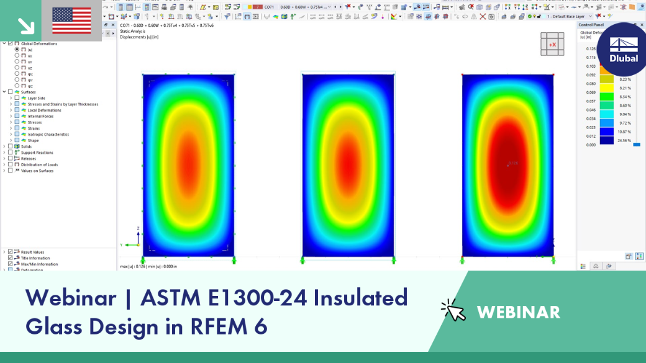
Task: Check the Support Reactions checkbox
Action: pyautogui.click(x=11, y=152)
